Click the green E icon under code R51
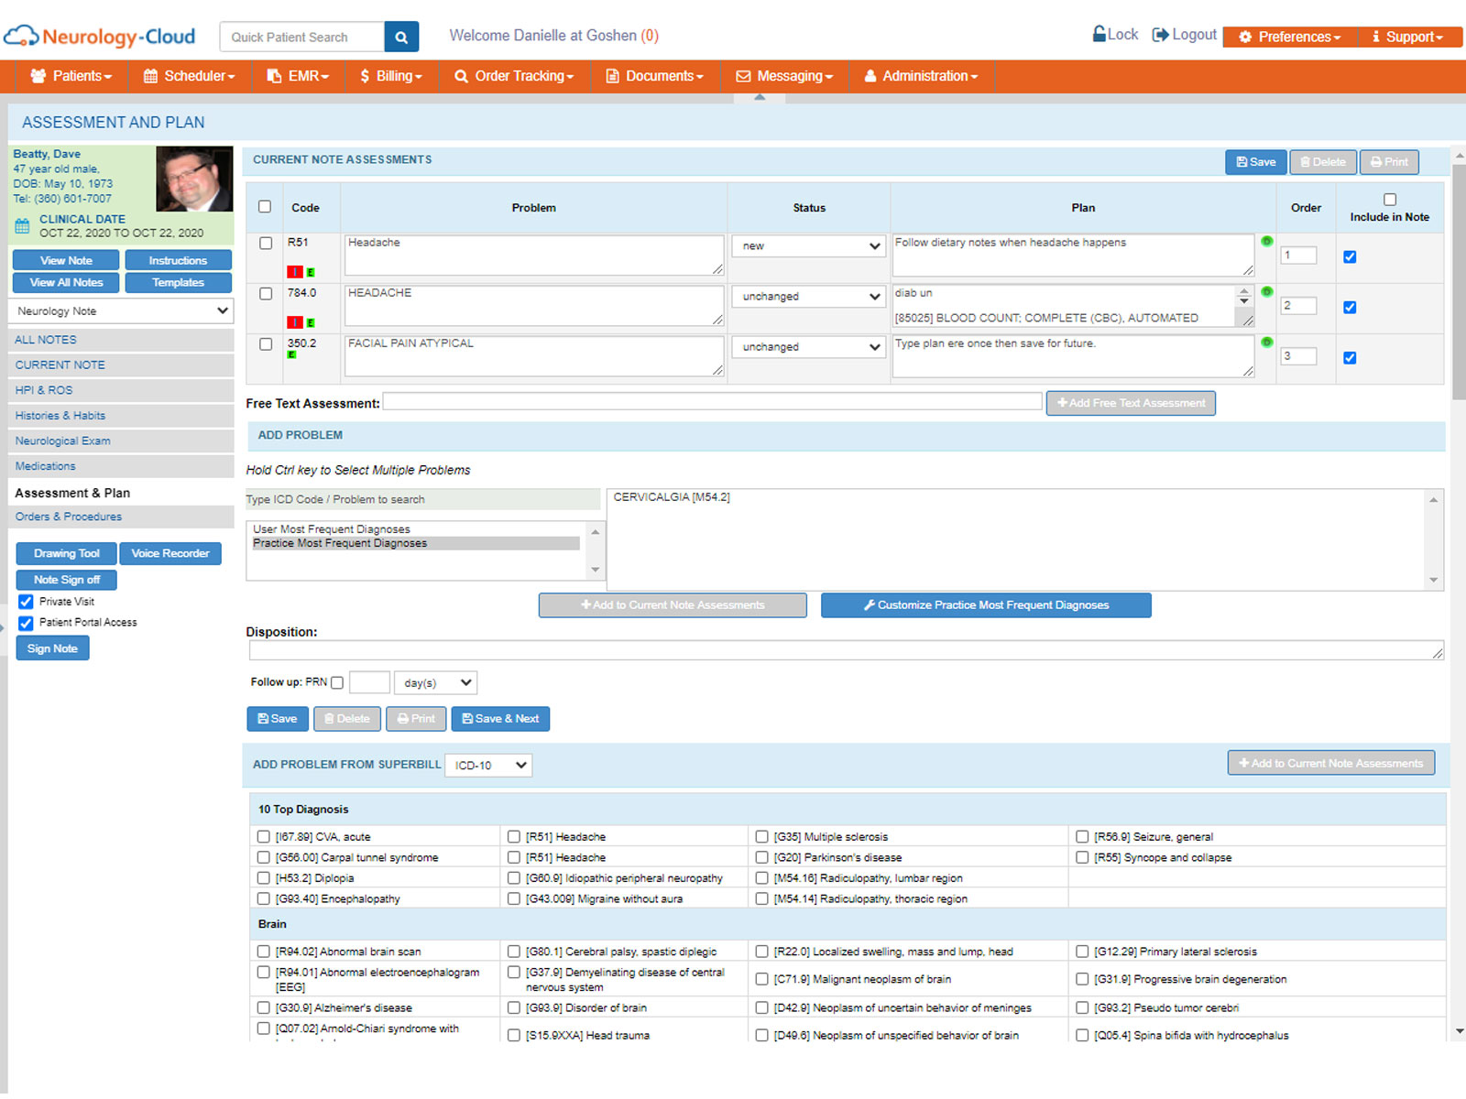This screenshot has height=1099, width=1466. (312, 272)
